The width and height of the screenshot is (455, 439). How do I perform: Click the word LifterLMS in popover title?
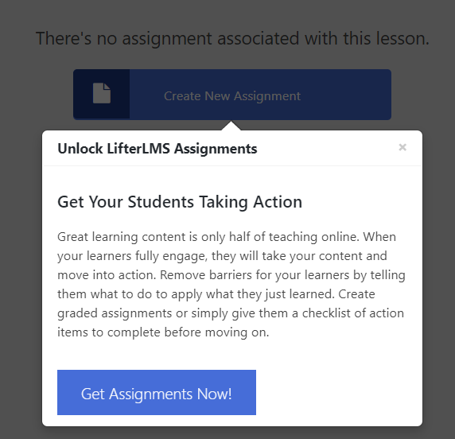click(x=138, y=149)
